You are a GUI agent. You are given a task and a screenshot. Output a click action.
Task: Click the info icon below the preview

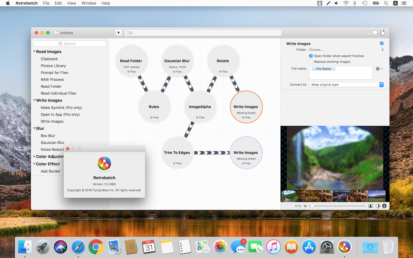coord(384,206)
